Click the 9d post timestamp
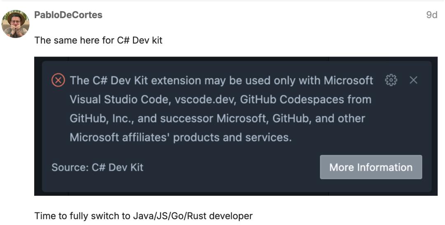The height and width of the screenshot is (225, 445). (x=432, y=15)
